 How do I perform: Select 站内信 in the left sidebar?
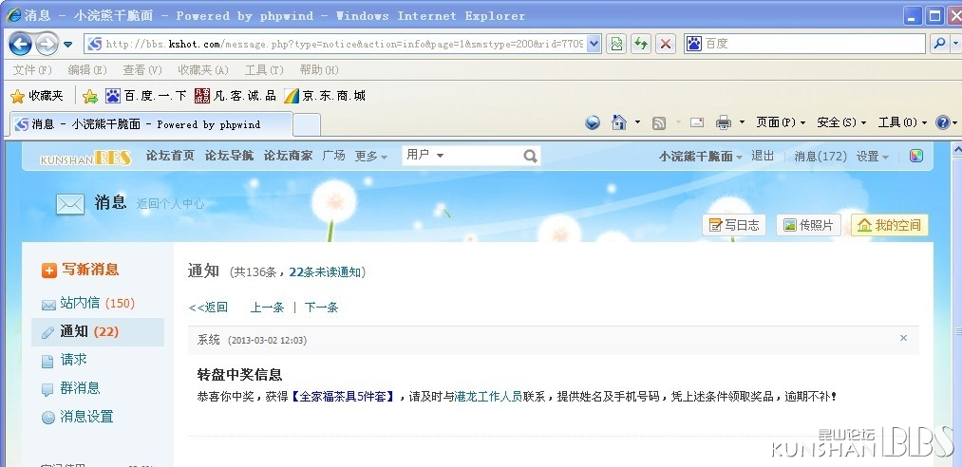tap(80, 303)
